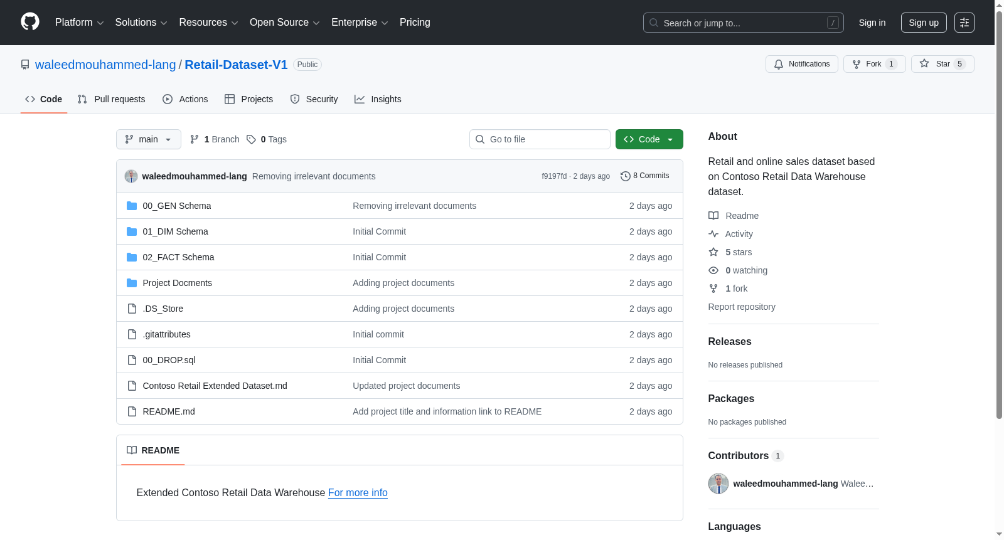1004x540 pixels.
Task: Open the Insights tab
Action: click(378, 99)
